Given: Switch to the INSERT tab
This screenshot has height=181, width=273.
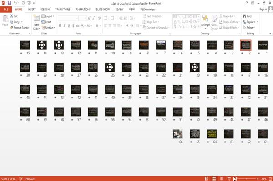Looking at the screenshot, I should click(32, 10).
